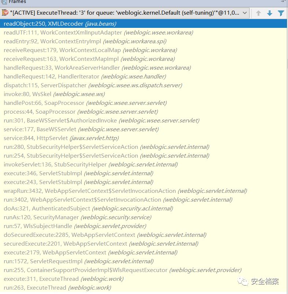Select frame run:255, ContainerSupportProviderImpl$WlsRequestExecutor
Viewport: 288px width, 294px height.
[144, 271]
